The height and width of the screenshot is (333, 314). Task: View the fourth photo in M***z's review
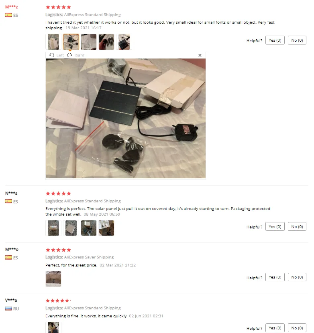point(106,42)
